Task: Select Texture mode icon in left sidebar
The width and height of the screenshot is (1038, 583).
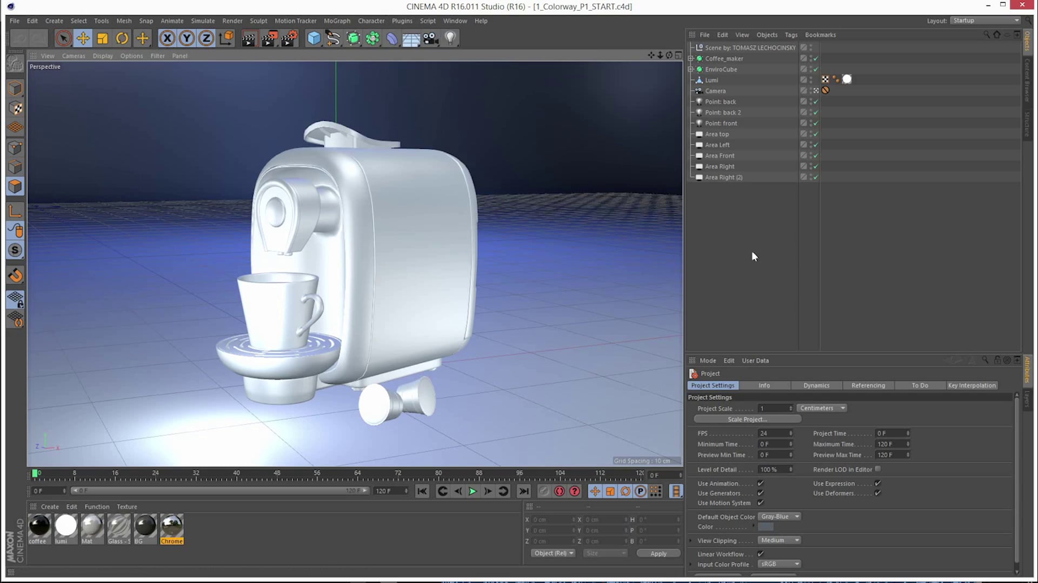Action: click(16, 108)
